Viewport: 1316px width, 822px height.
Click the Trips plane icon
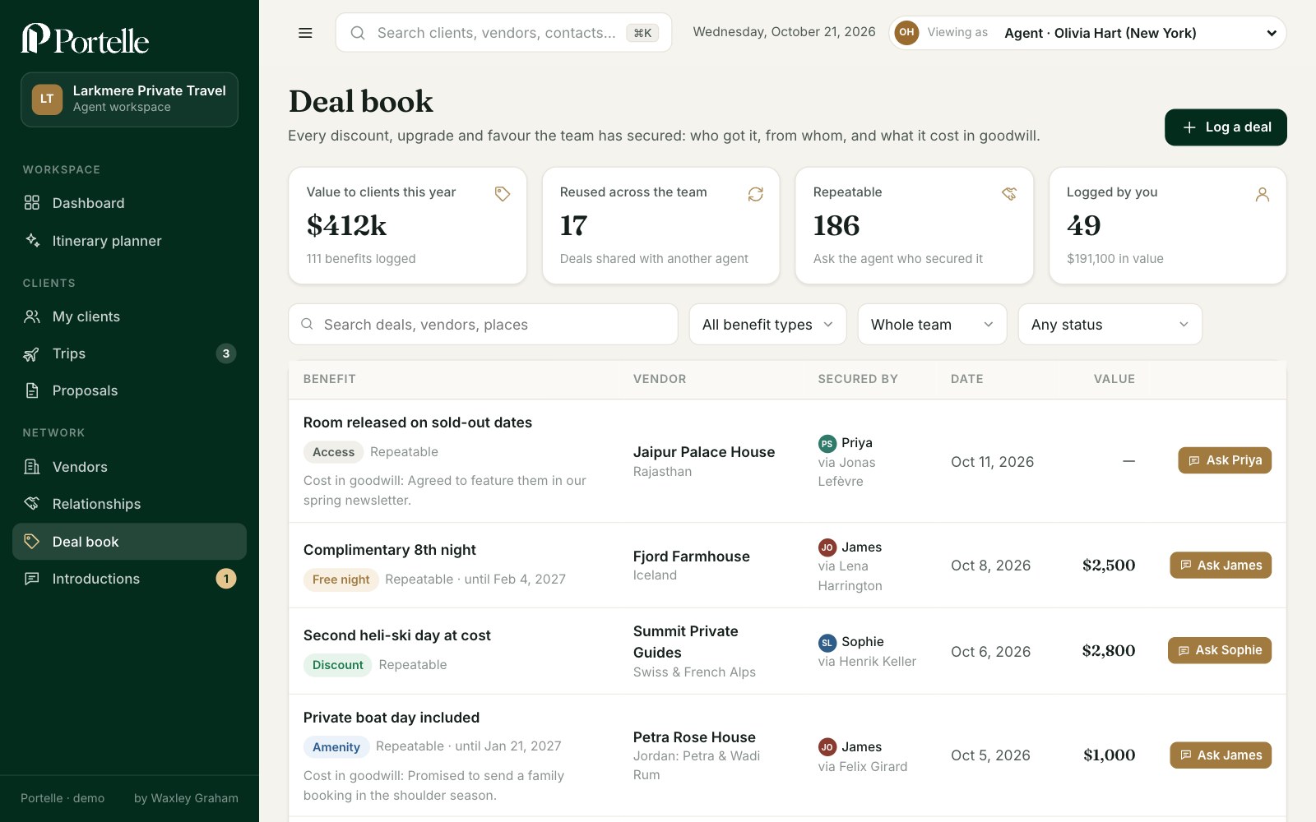[x=31, y=354]
